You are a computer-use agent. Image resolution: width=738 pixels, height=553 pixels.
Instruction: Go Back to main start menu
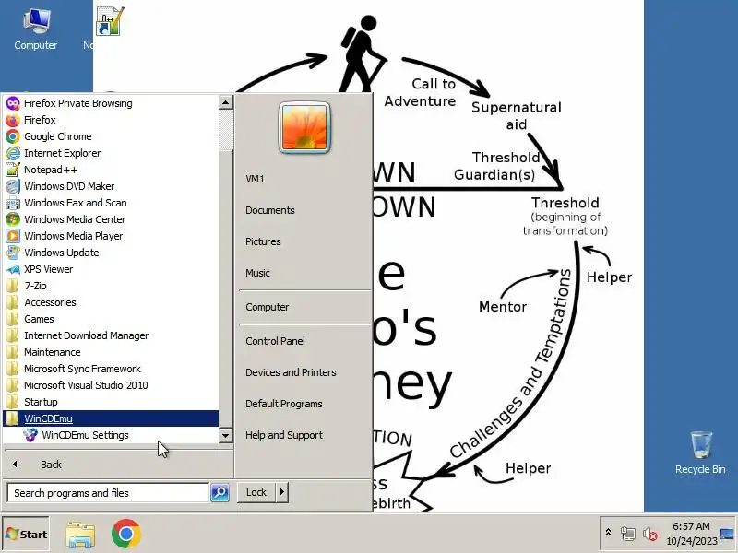(118, 465)
